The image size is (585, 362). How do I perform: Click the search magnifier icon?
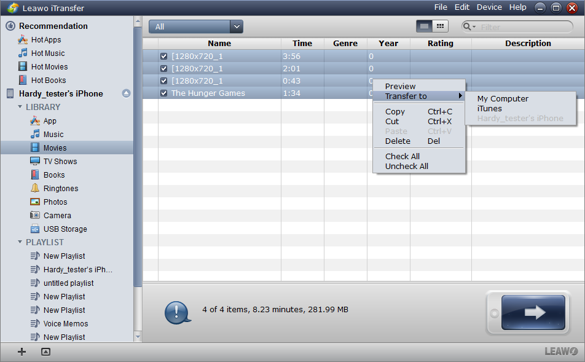click(467, 26)
